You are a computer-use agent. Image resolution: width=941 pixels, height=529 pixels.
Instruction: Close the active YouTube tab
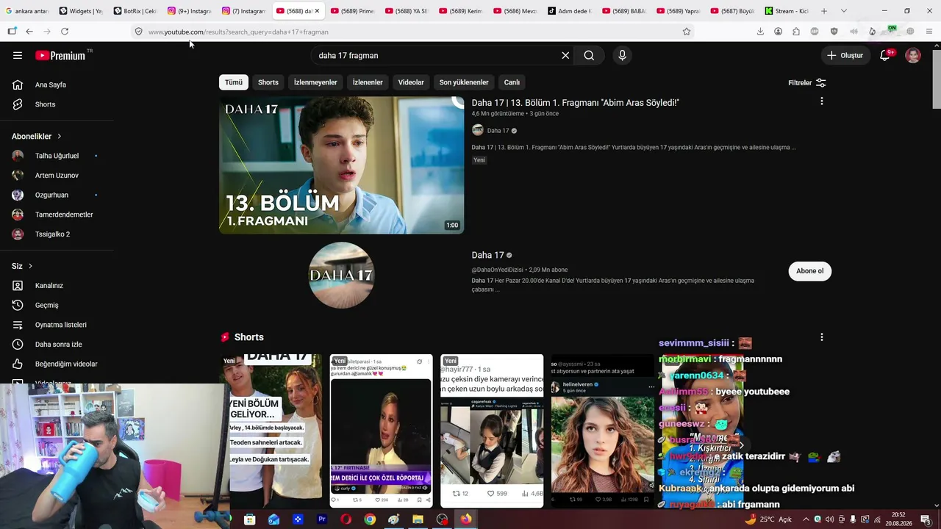click(317, 11)
